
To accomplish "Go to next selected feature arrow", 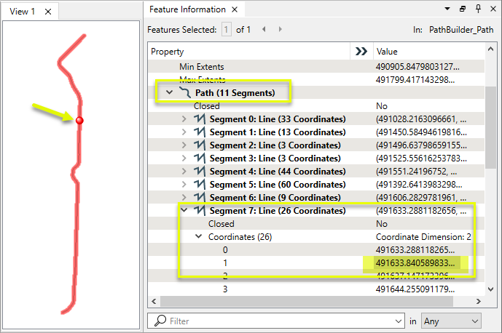I will click(x=281, y=29).
